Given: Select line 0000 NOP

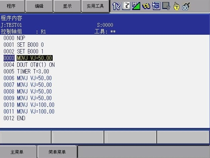Looking at the screenshot, I should [x=14, y=38].
